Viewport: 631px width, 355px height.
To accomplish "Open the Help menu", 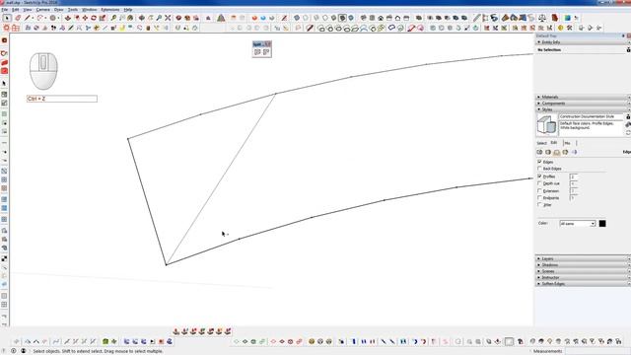I will point(127,9).
